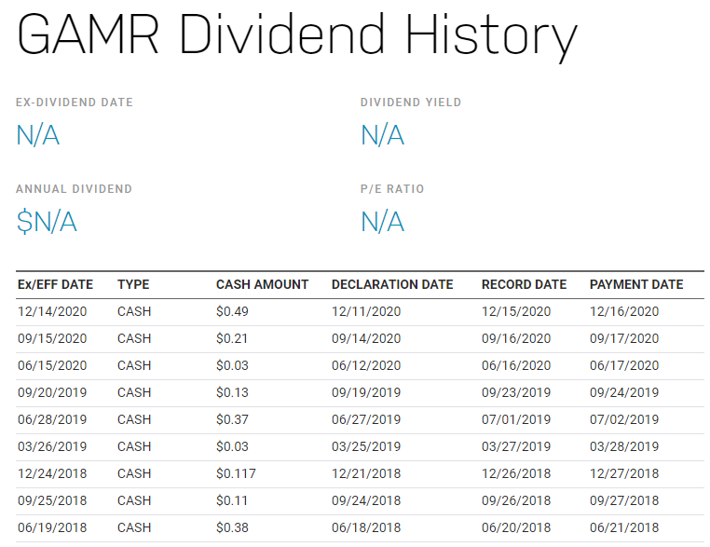
Task: Select the $0.49 cash amount
Action: tap(232, 311)
